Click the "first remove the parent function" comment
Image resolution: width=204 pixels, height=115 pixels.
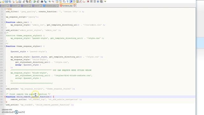28,94
